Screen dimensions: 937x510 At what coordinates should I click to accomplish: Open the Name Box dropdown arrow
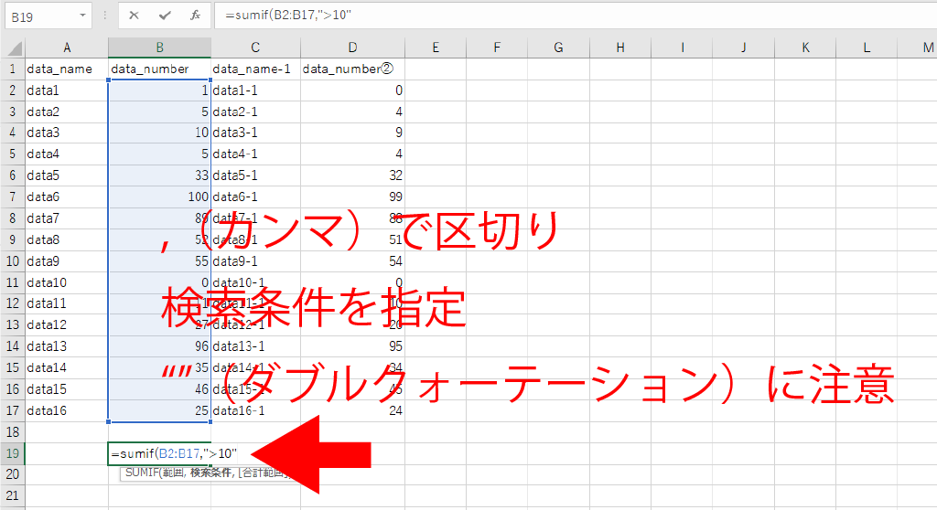[x=83, y=16]
